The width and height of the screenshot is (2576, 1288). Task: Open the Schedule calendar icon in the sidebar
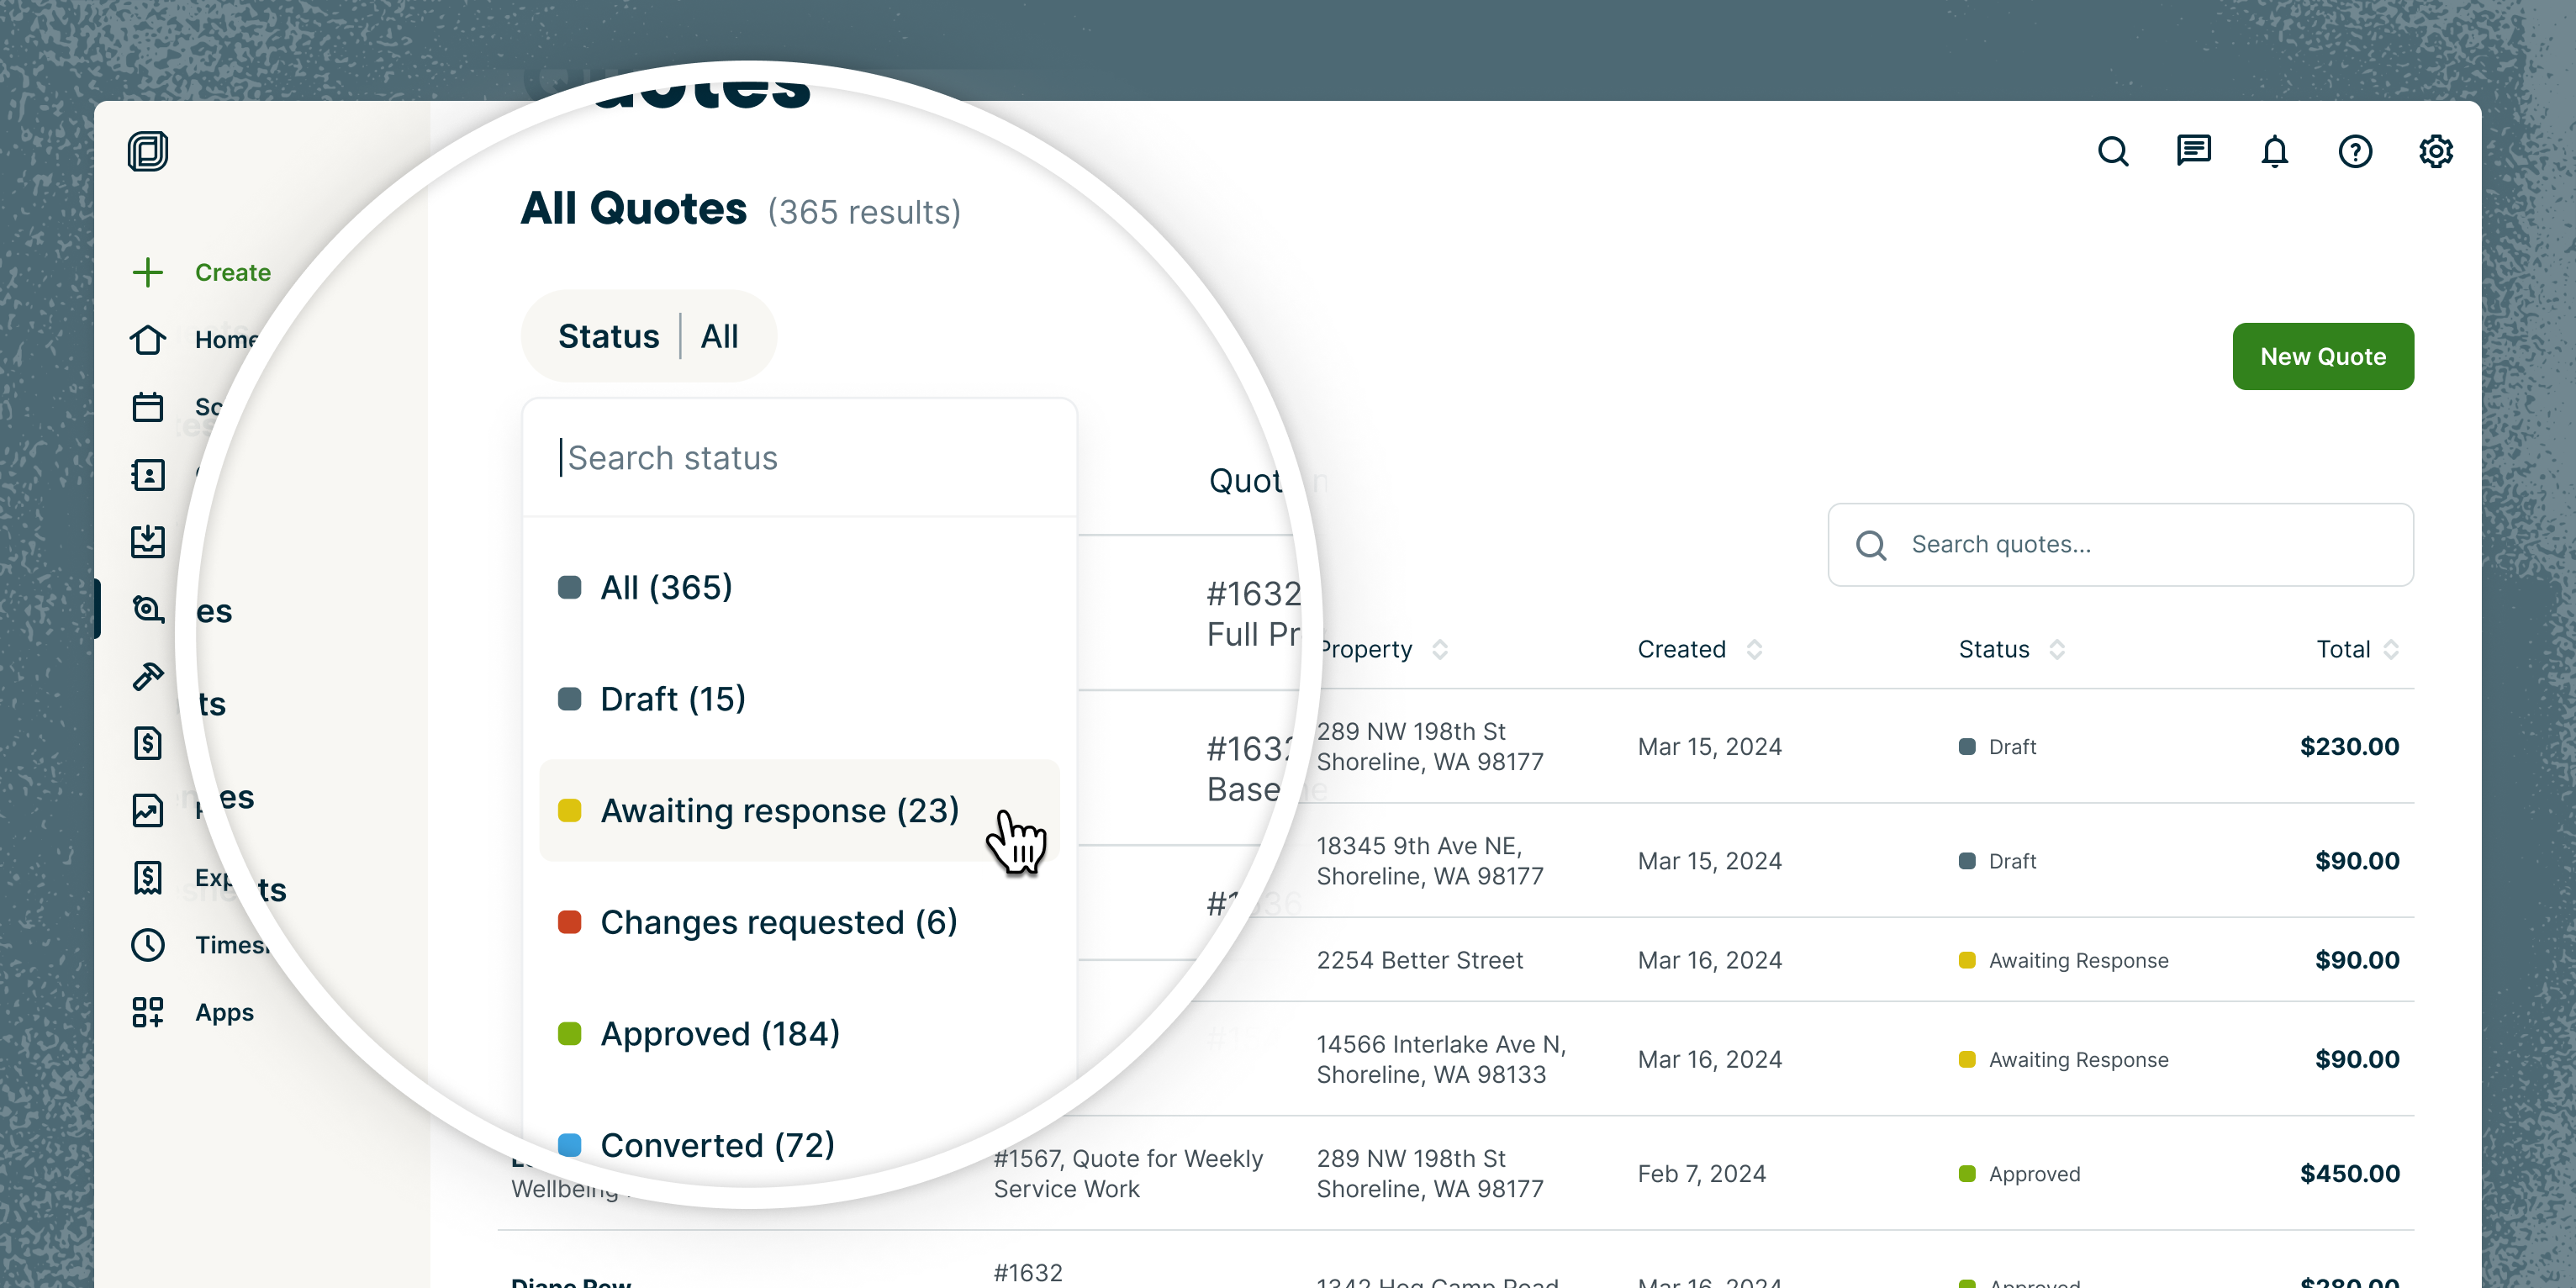click(147, 407)
